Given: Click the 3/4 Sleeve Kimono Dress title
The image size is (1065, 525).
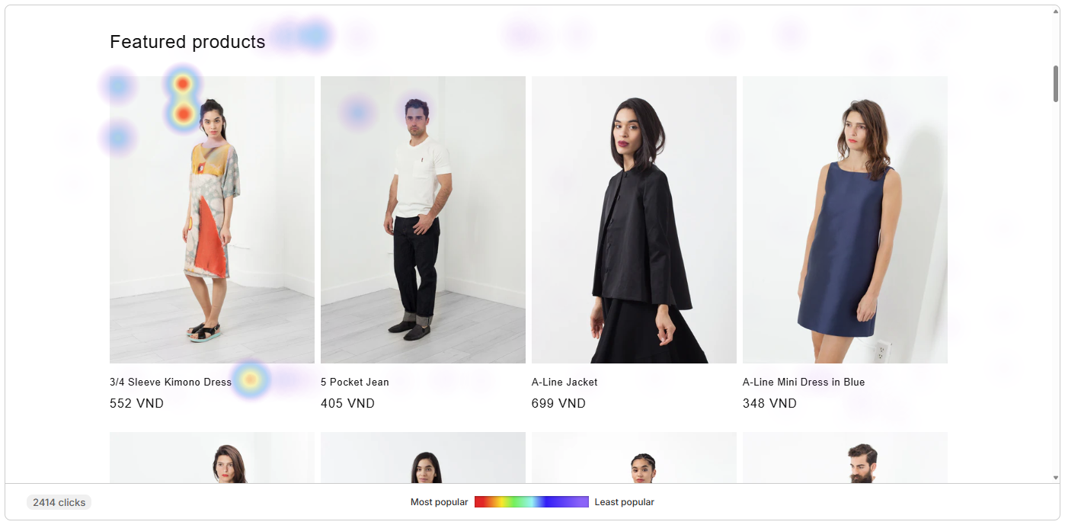Looking at the screenshot, I should pyautogui.click(x=171, y=382).
